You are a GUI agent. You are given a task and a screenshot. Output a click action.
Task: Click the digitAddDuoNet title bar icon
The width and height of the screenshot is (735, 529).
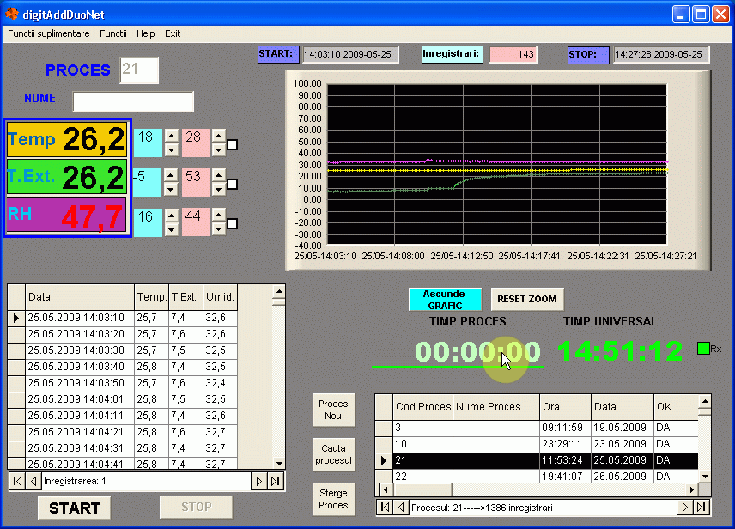tap(12, 14)
